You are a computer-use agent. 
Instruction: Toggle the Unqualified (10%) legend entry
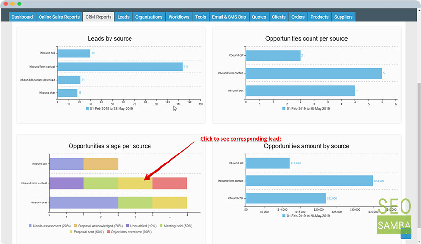pyautogui.click(x=141, y=226)
